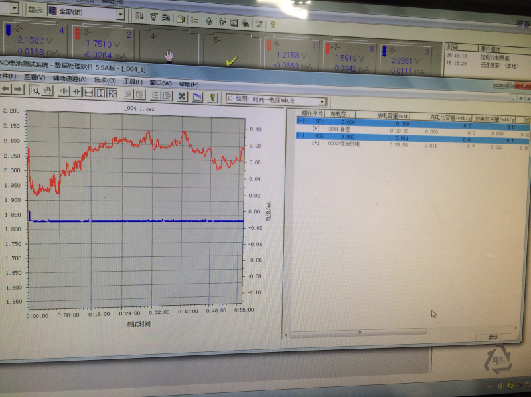Image resolution: width=531 pixels, height=397 pixels.
Task: Click the yellow question mark in data toolbar
Action: pyautogui.click(x=212, y=97)
